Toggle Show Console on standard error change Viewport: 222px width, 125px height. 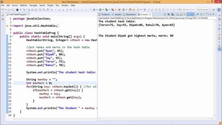192,14
